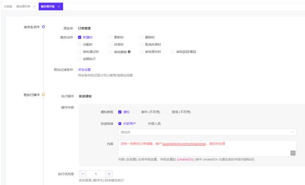Screen dimensions: 305x185
Task: Check the 更新时 trigger checkbox
Action: coord(111,37)
